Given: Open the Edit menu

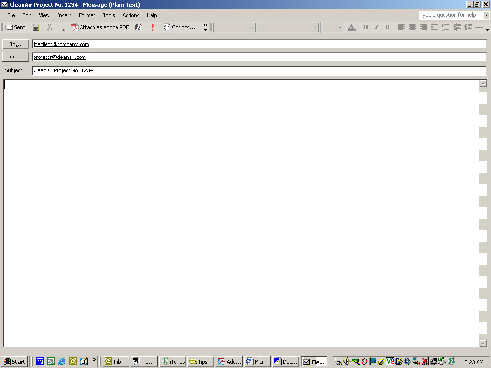Looking at the screenshot, I should tap(27, 15).
